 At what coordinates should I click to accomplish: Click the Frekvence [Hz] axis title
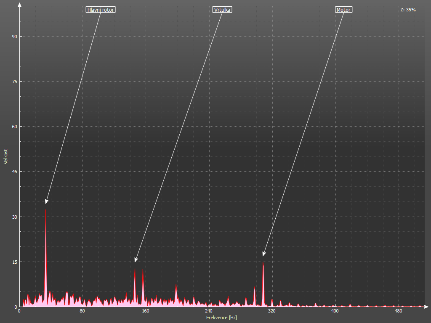coord(221,318)
